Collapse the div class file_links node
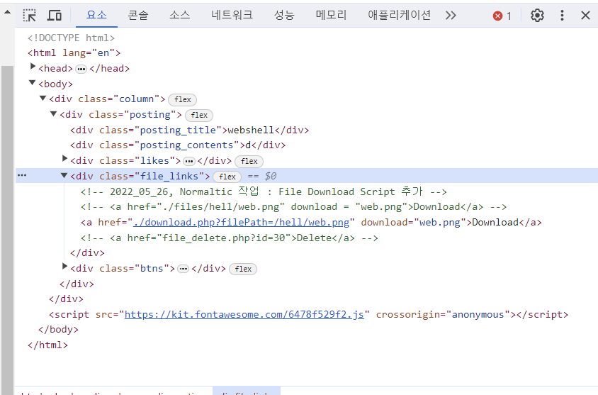Image resolution: width=598 pixels, height=395 pixels. coord(64,176)
